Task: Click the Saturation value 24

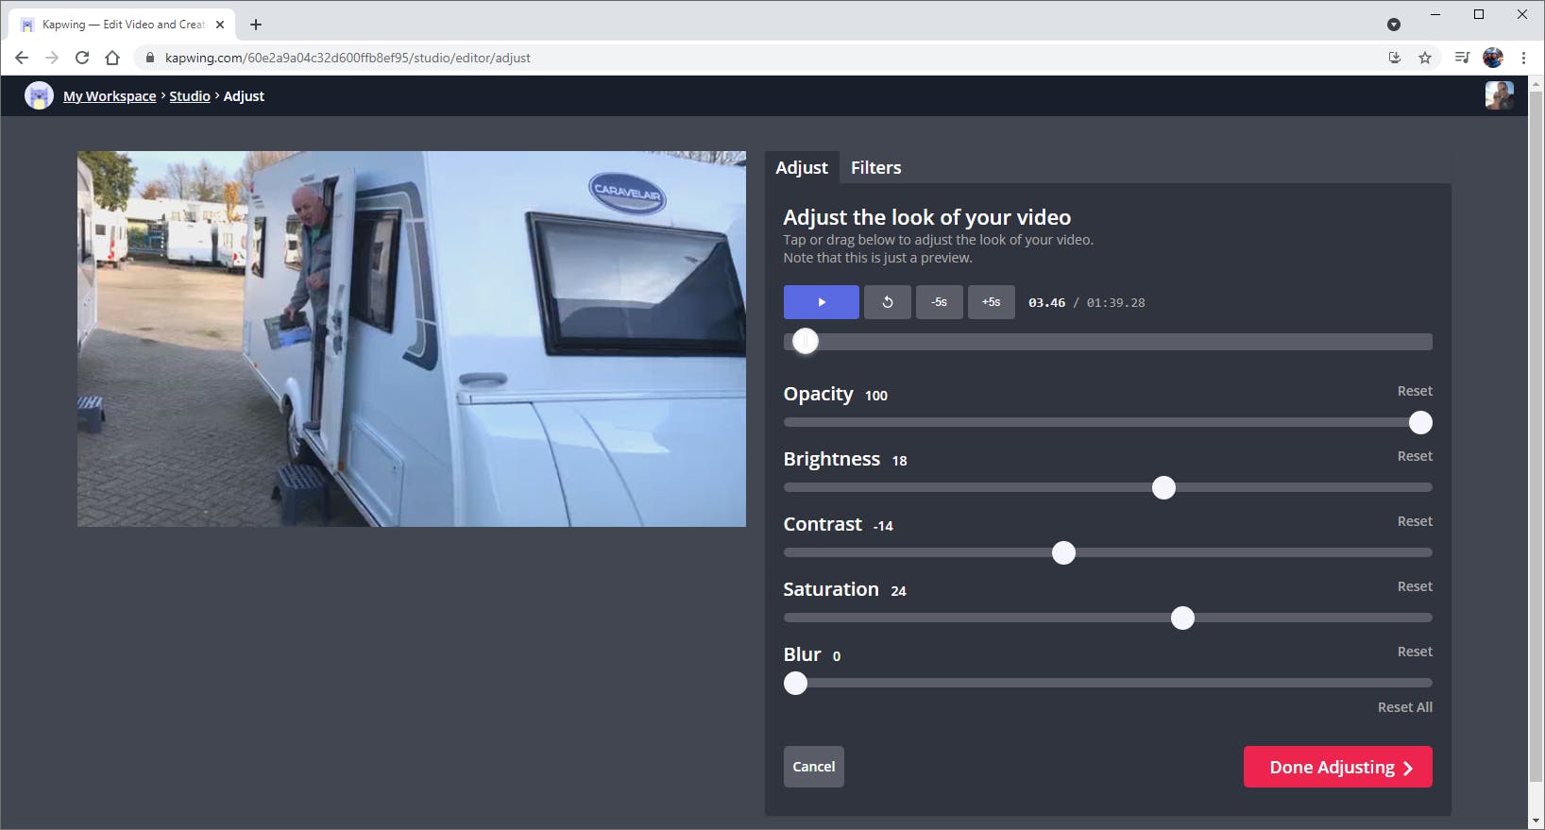Action: point(898,591)
